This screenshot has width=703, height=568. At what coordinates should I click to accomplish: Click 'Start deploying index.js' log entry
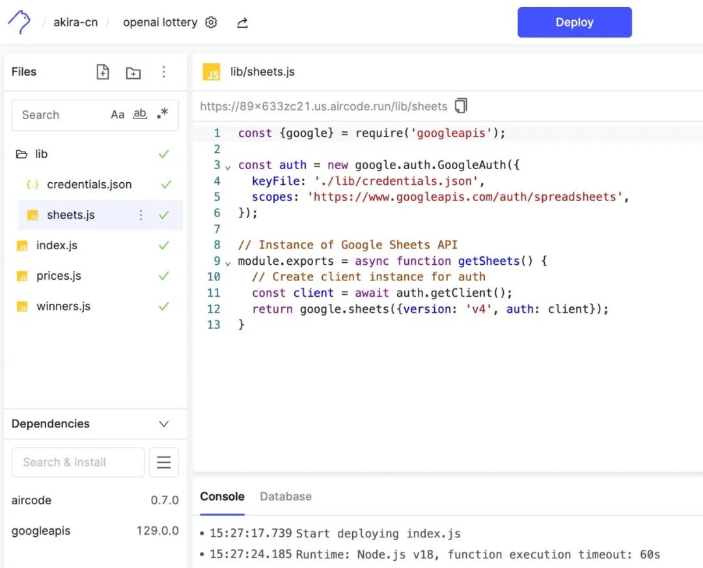coord(378,534)
